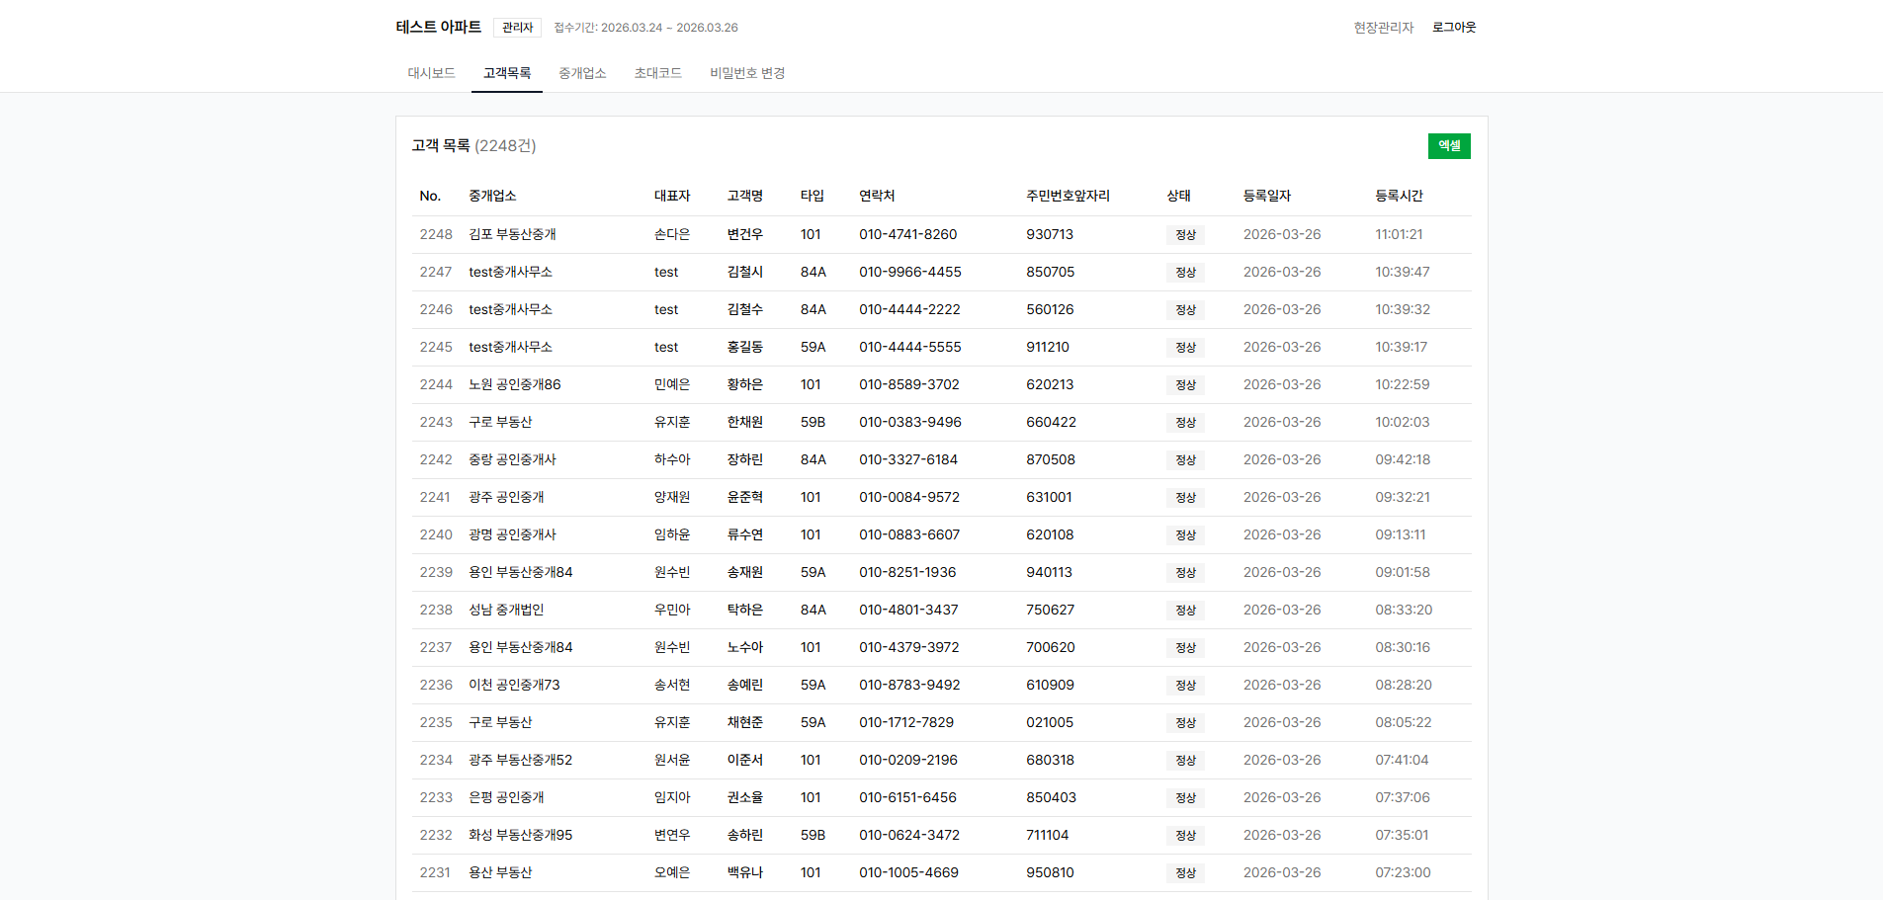Select type 59B for customer 한채원
Screen dimensions: 1883x900
coord(813,422)
